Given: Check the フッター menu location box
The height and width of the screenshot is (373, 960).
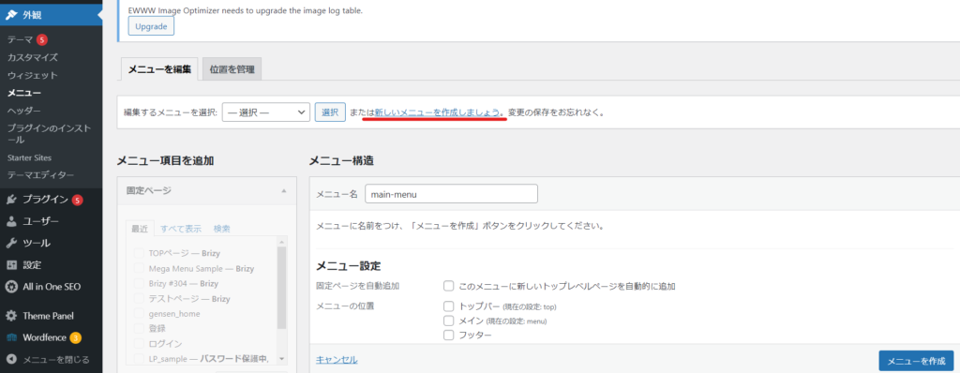Looking at the screenshot, I should tap(449, 335).
